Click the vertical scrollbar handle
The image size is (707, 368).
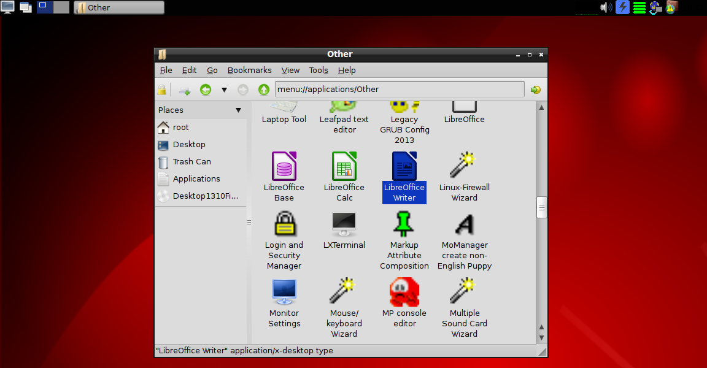coord(541,208)
